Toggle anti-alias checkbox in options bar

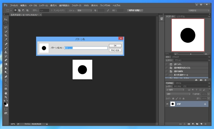click(x=52, y=10)
